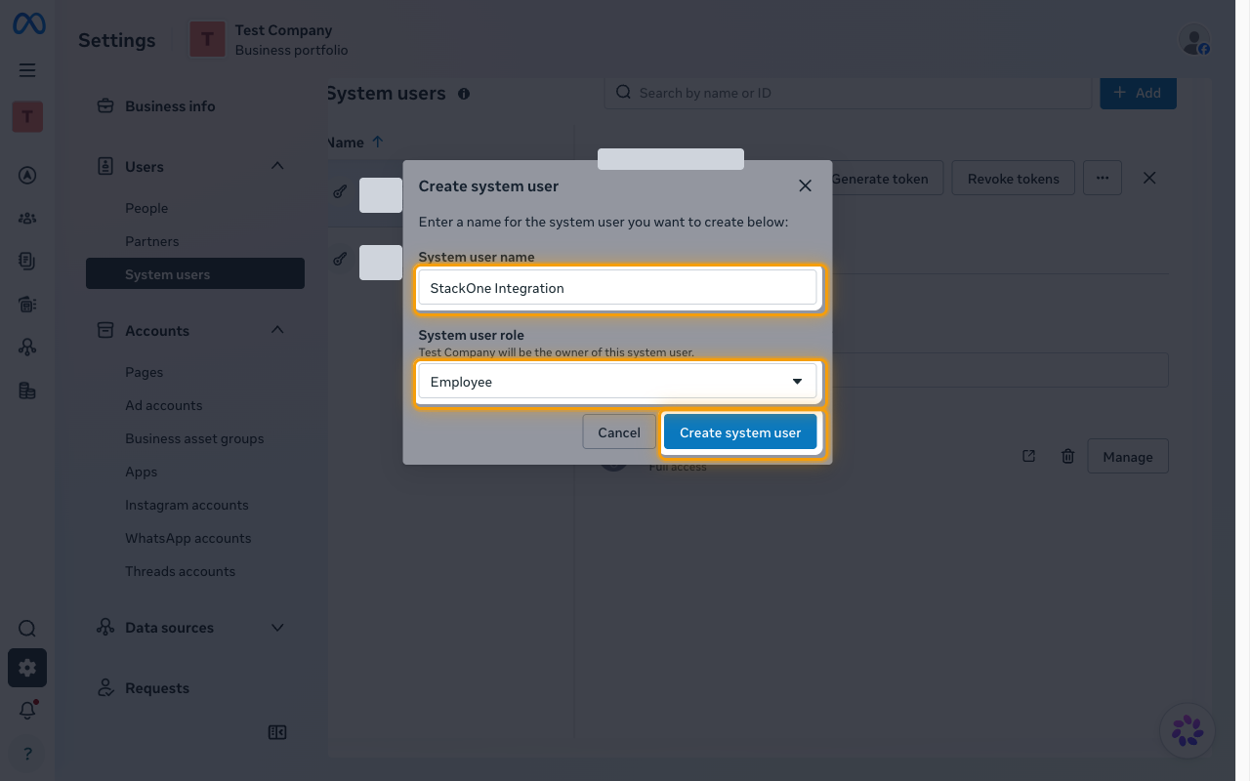
Task: Open WhatsApp accounts in sidebar
Action: [187, 538]
